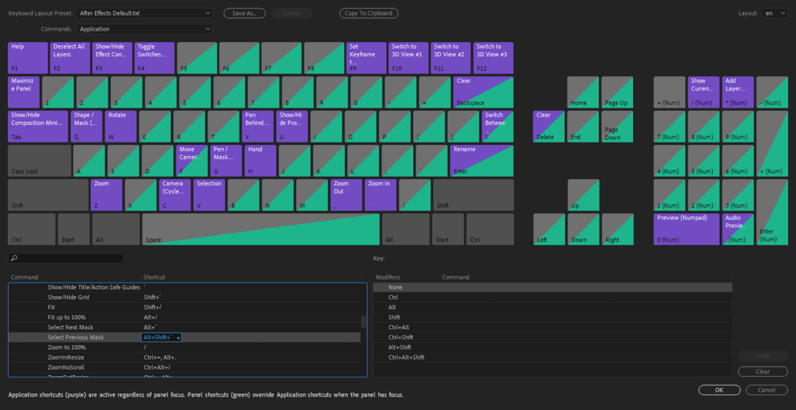Click the Help F1 key

click(x=27, y=57)
